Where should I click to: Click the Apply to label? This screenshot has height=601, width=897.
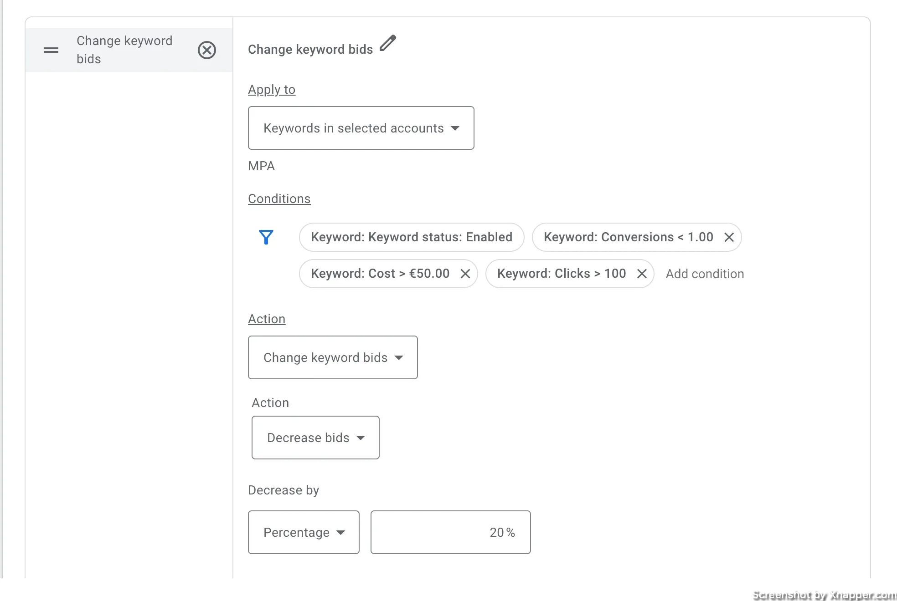point(272,90)
